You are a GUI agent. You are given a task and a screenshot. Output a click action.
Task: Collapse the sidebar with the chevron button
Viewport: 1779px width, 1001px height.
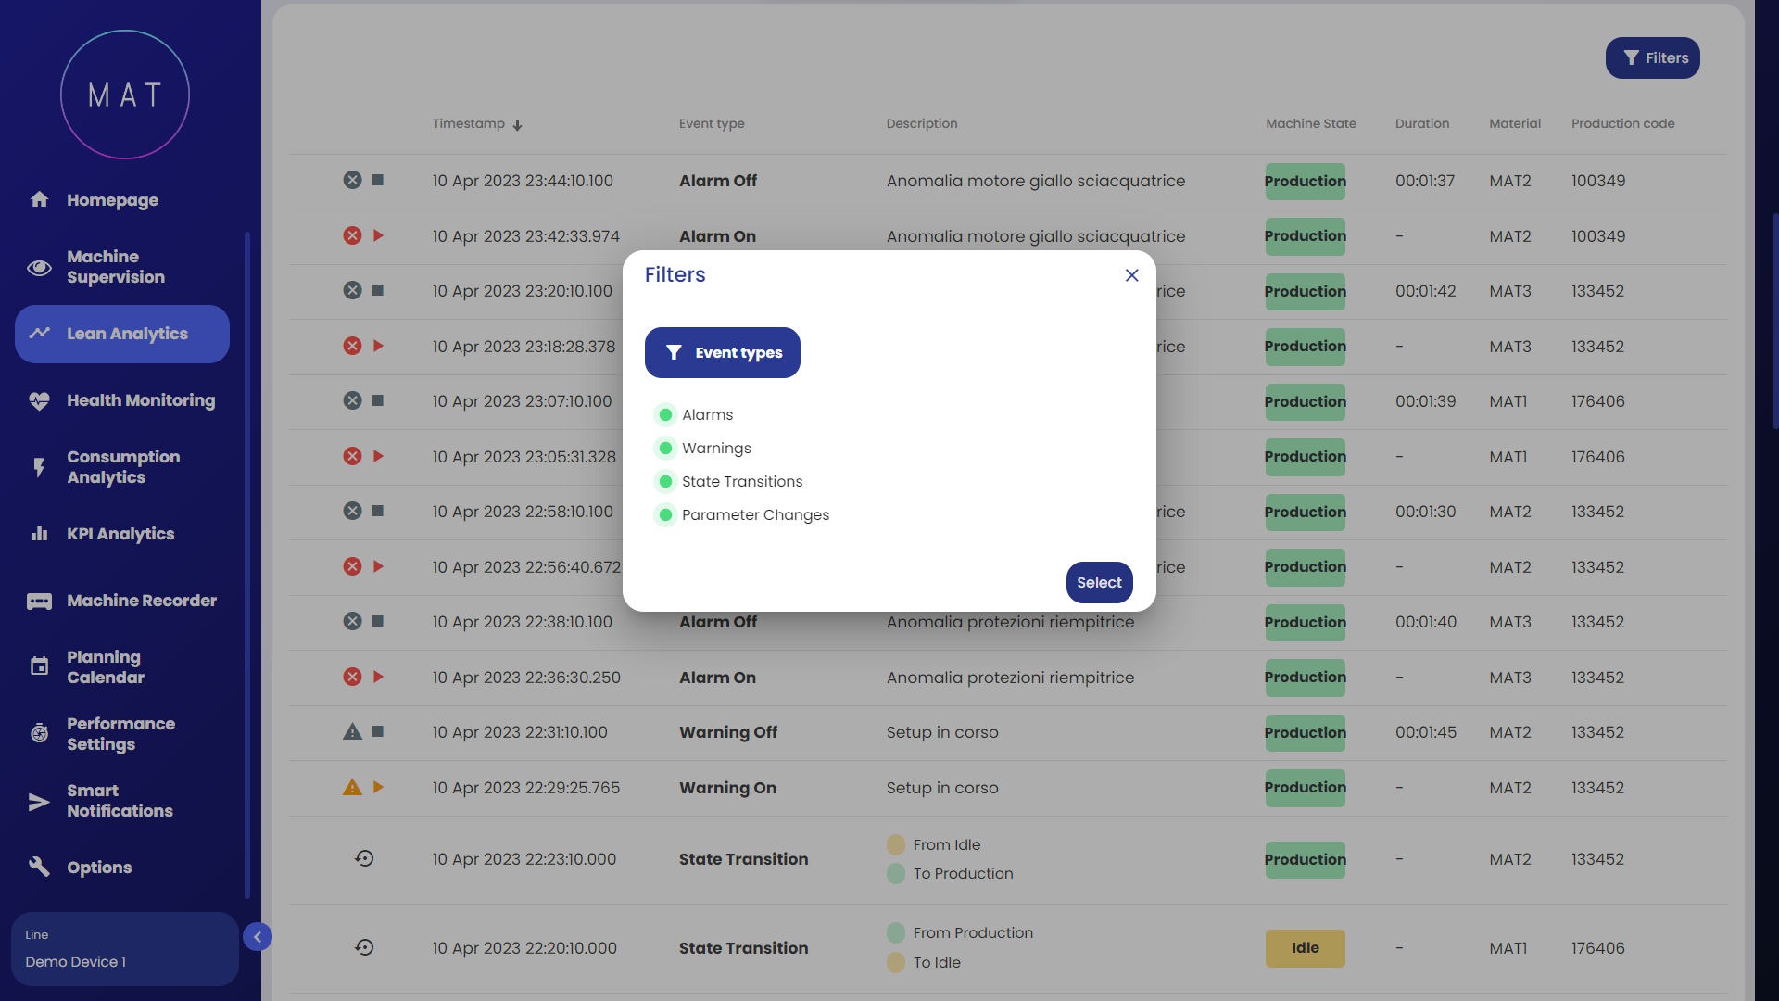pos(258,937)
